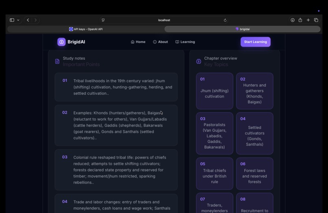Show the tab overview icon
This screenshot has width=328, height=213.
click(316, 20)
